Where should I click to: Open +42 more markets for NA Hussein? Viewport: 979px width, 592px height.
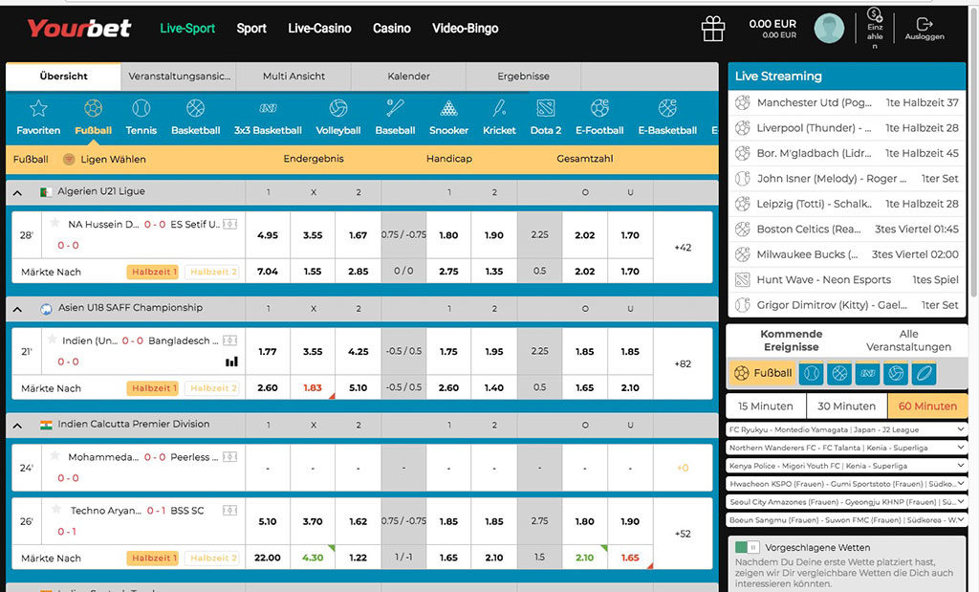pos(683,248)
